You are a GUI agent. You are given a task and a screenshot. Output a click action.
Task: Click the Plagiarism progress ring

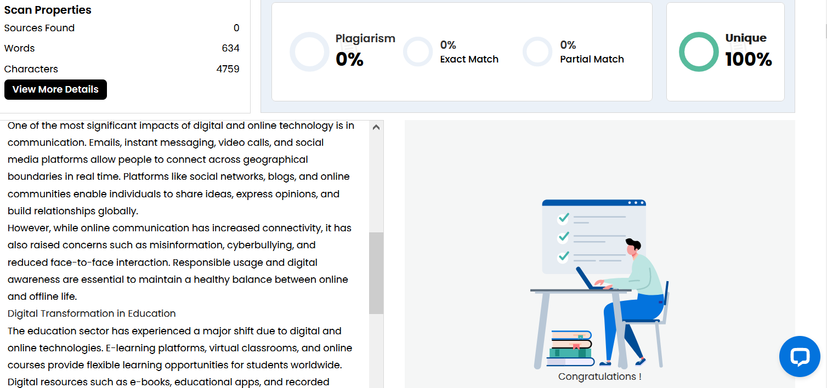[309, 52]
